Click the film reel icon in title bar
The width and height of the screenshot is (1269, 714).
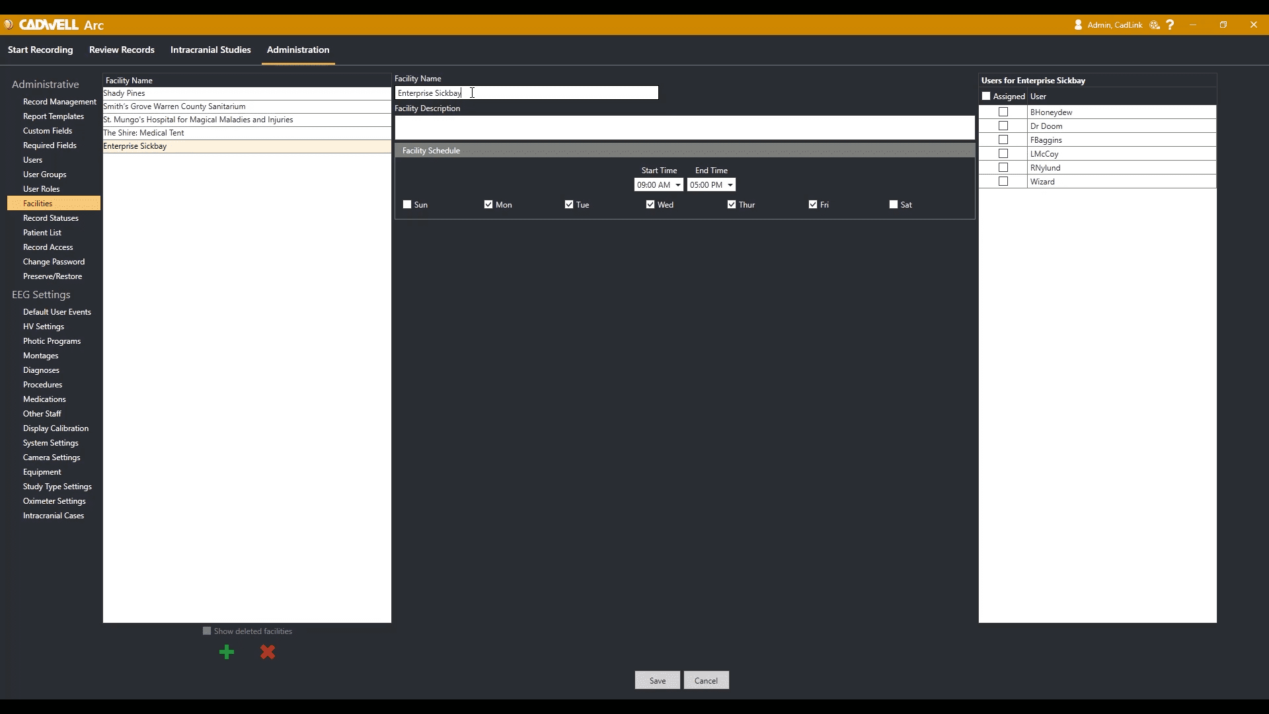click(1155, 24)
